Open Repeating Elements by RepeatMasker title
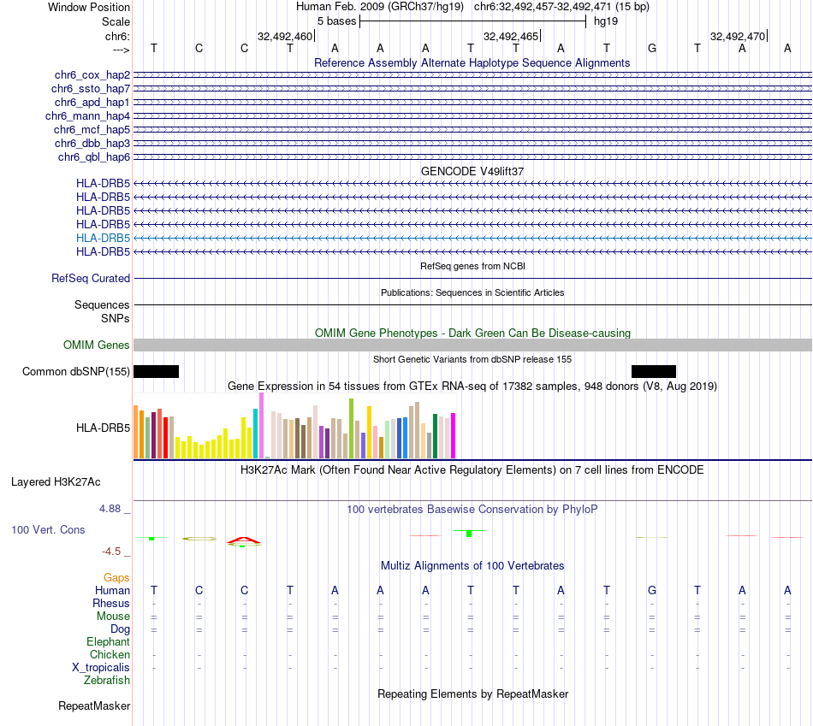The height and width of the screenshot is (726, 813). tap(473, 694)
